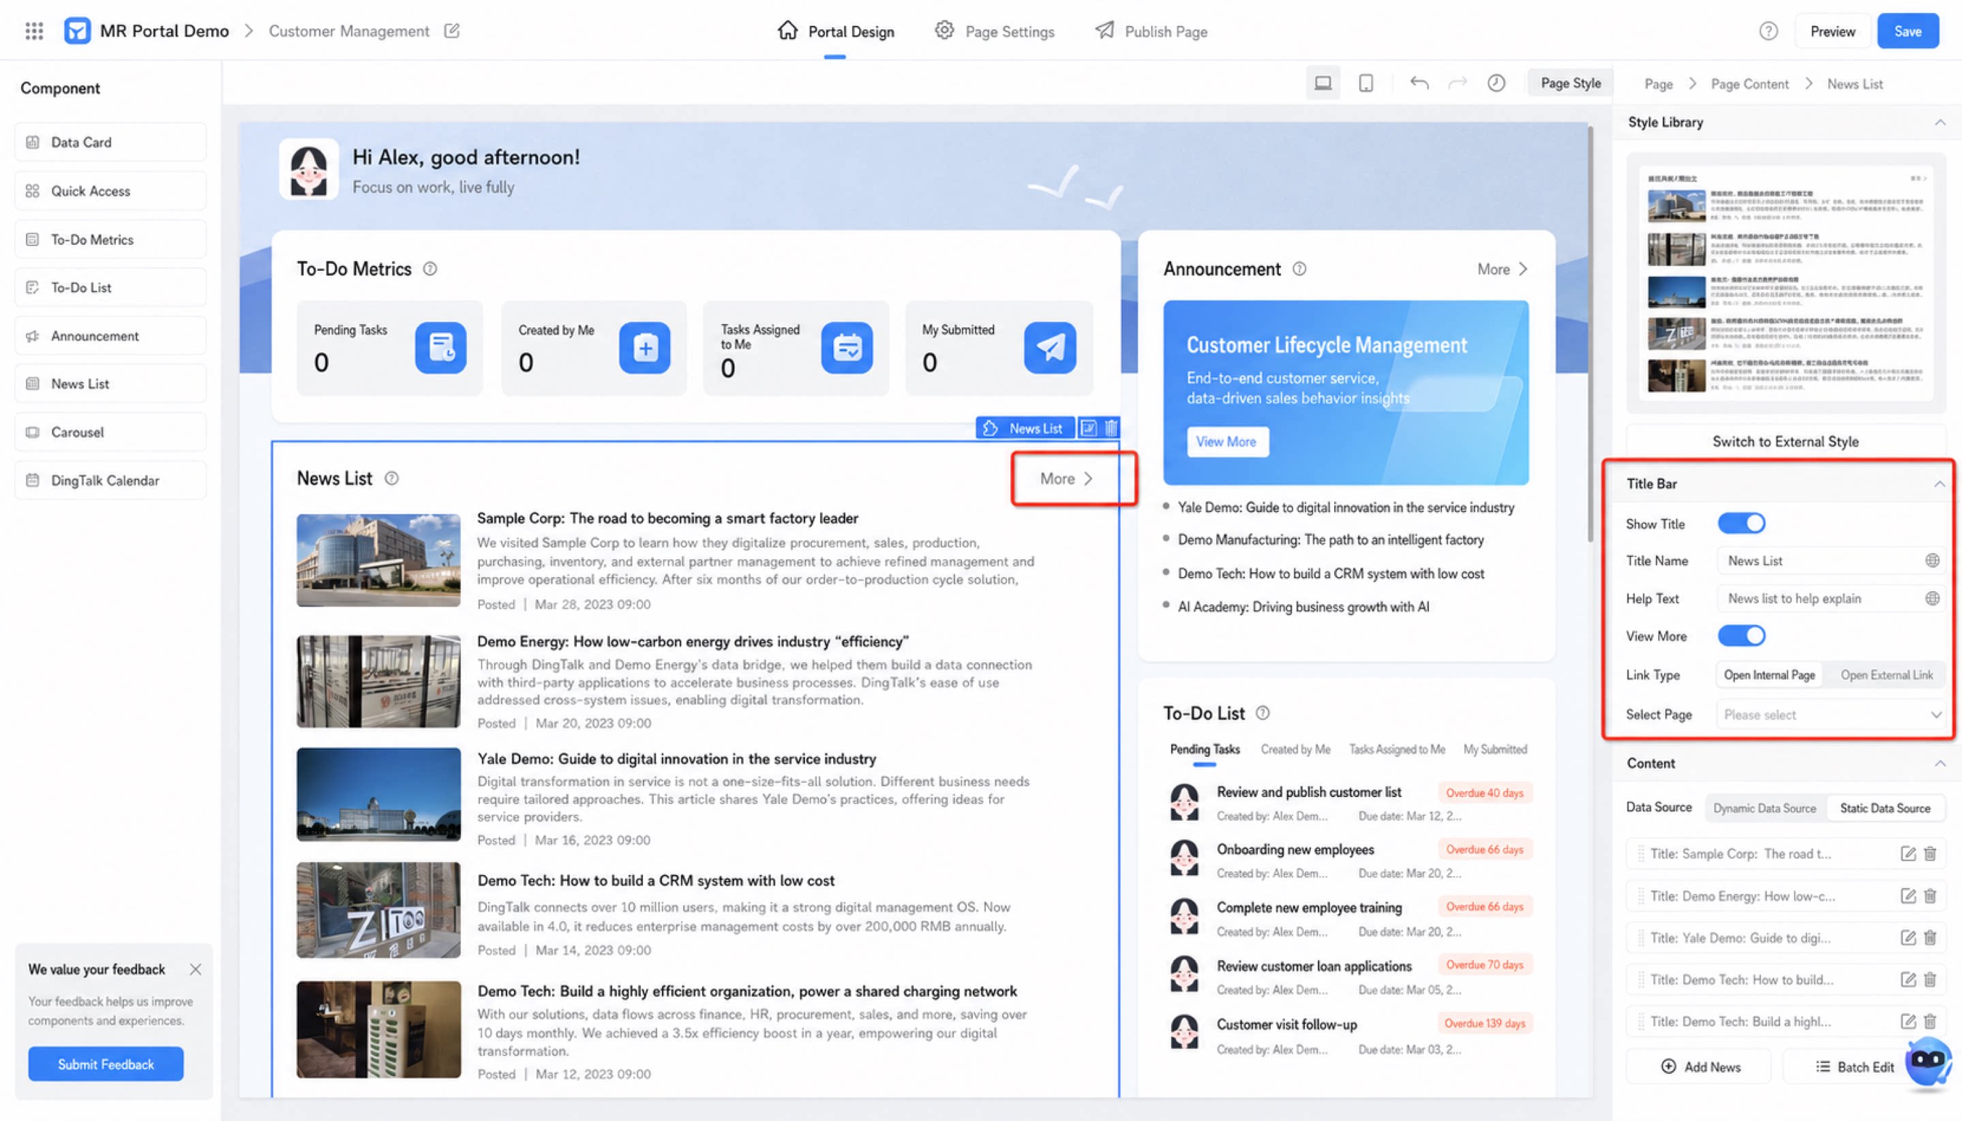Click the help question mark icon
Image resolution: width=1962 pixels, height=1121 pixels.
click(x=1768, y=31)
